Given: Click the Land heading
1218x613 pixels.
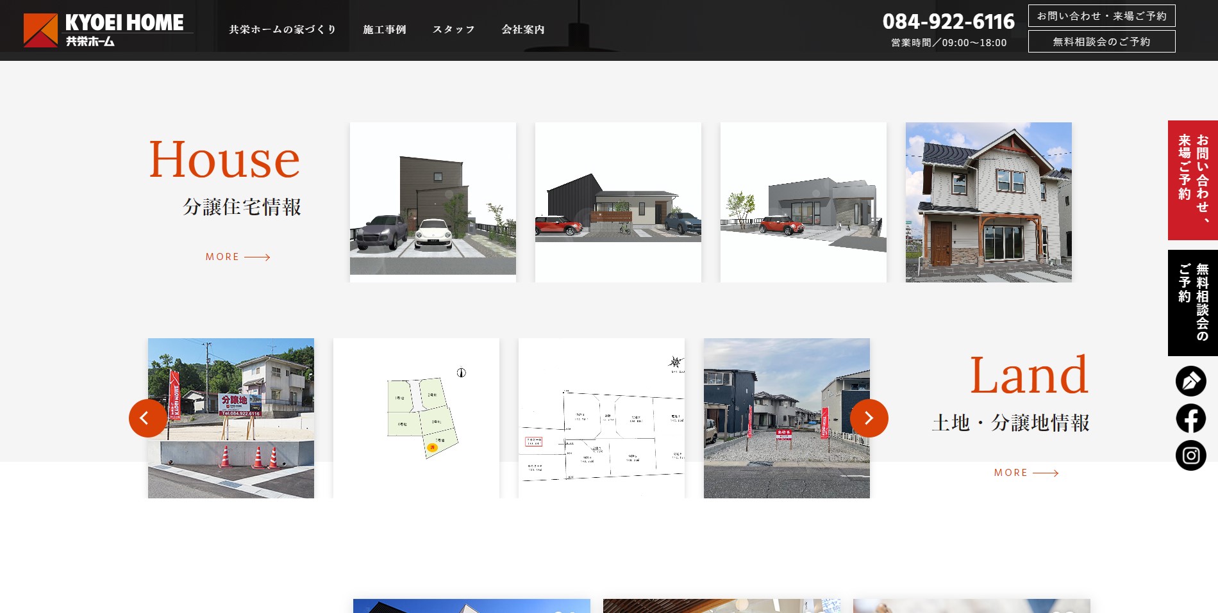Looking at the screenshot, I should 1029,375.
